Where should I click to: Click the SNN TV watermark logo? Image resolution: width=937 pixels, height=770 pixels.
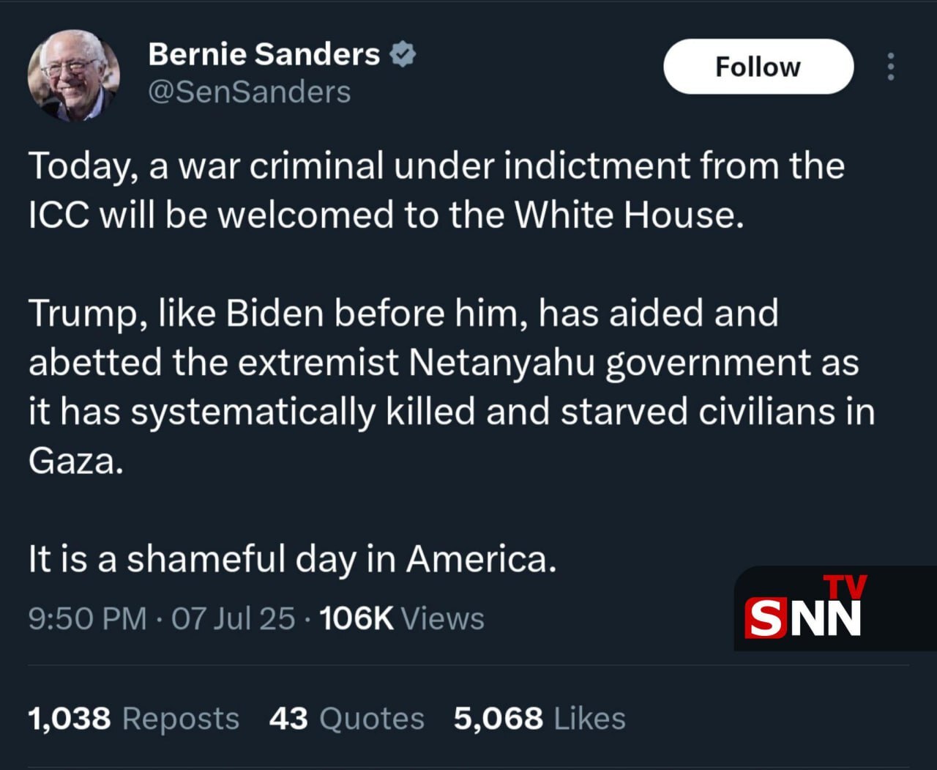tap(805, 610)
